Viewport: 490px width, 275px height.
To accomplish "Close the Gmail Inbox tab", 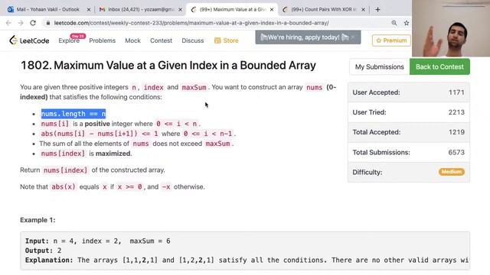I will coord(180,9).
